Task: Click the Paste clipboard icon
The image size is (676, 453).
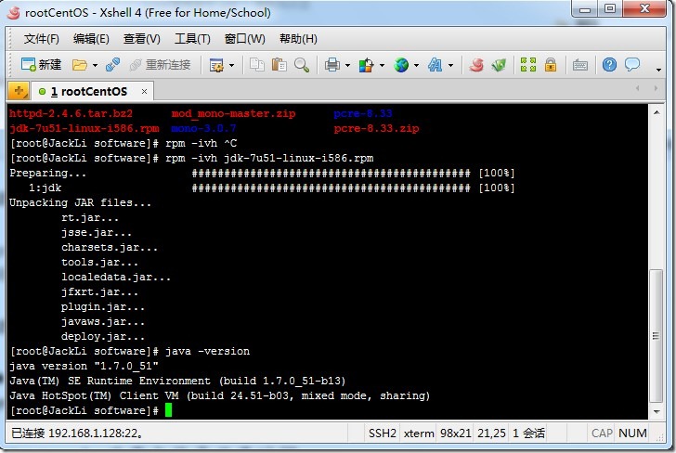Action: click(279, 65)
